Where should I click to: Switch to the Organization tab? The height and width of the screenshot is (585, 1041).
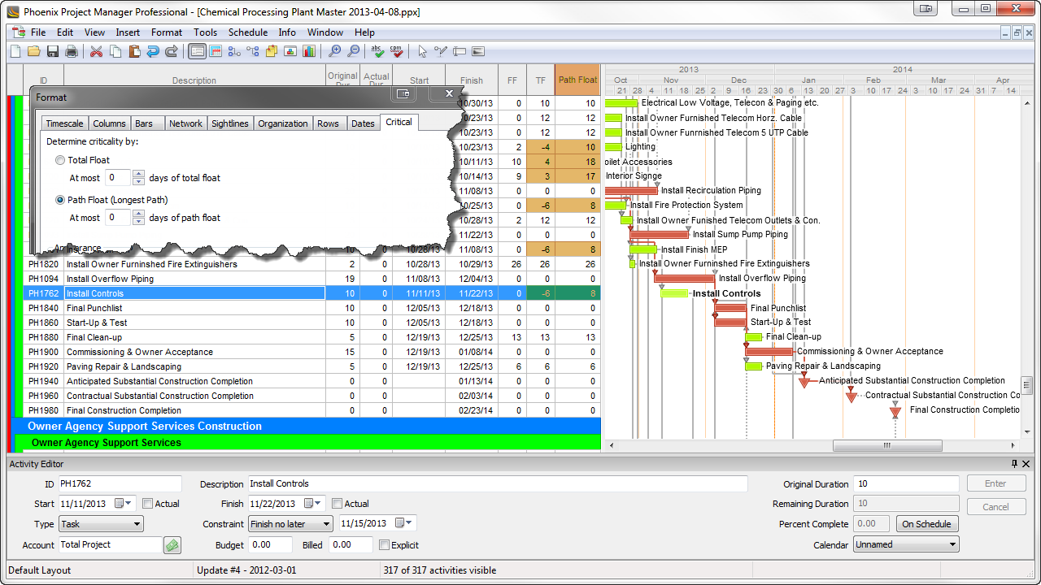(x=283, y=123)
